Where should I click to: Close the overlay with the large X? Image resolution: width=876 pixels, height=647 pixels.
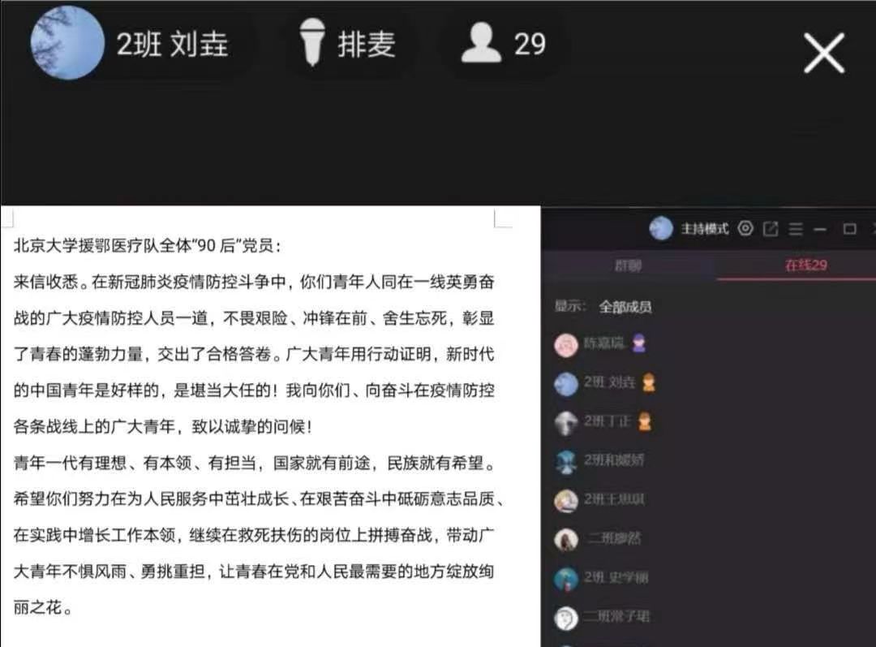coord(824,53)
